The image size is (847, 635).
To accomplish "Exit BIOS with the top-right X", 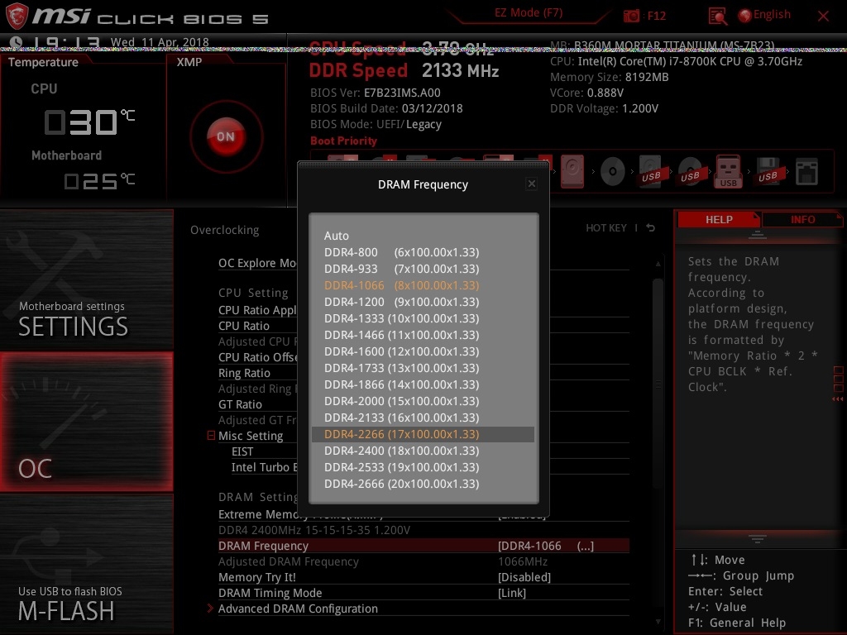I will 823,17.
